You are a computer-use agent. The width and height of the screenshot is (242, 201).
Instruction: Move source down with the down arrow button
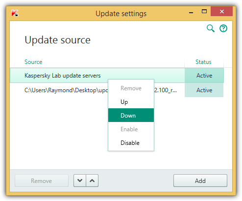[x=80, y=181]
